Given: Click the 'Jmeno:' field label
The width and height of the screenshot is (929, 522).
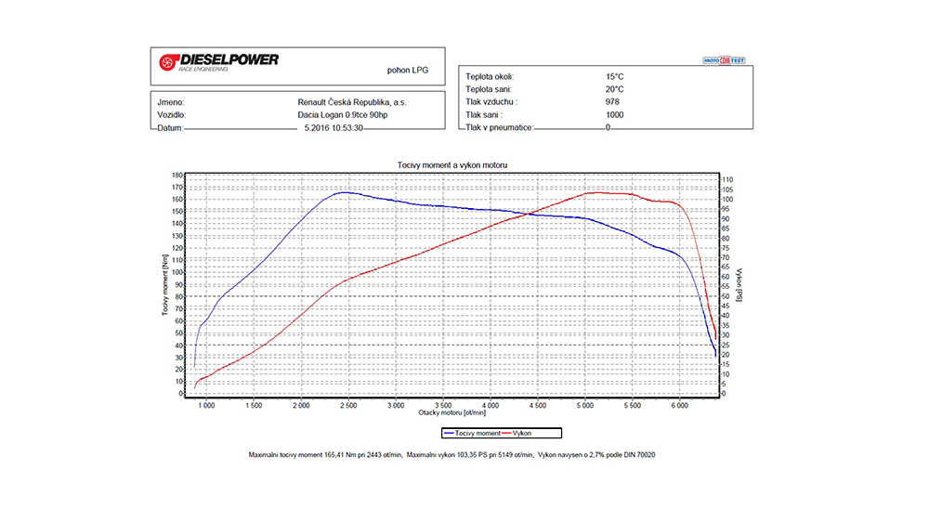Looking at the screenshot, I should (171, 102).
